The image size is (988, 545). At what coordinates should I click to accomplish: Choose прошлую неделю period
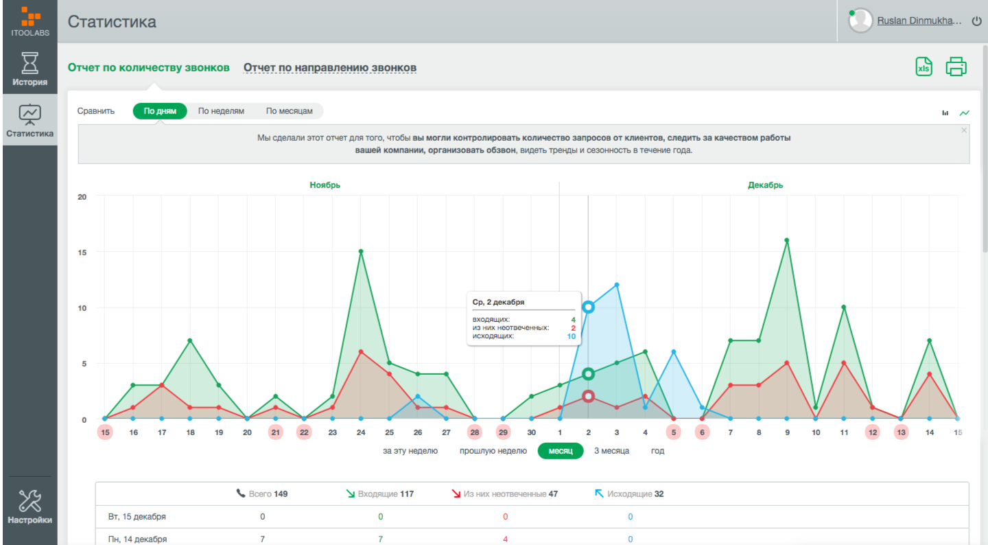(493, 451)
